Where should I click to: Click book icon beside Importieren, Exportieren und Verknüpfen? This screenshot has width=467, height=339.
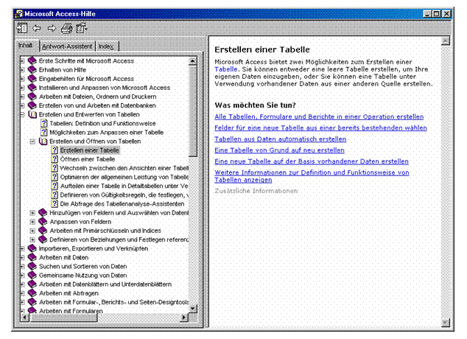click(x=32, y=248)
